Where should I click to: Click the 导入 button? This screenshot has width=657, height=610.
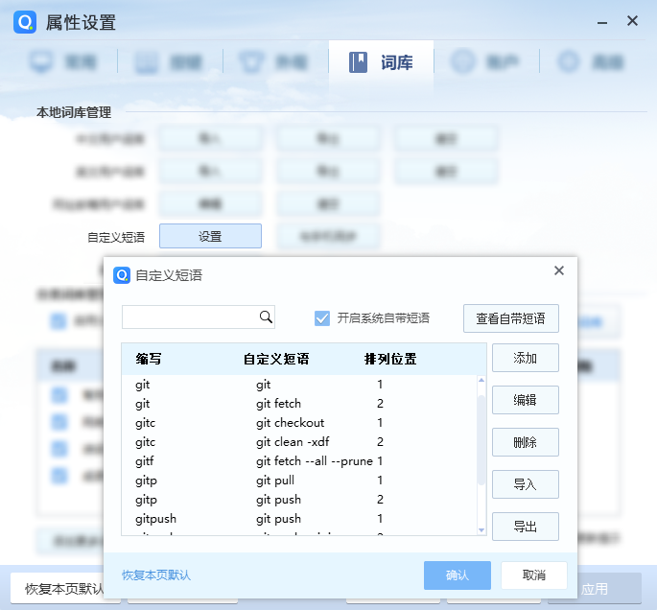coord(525,484)
